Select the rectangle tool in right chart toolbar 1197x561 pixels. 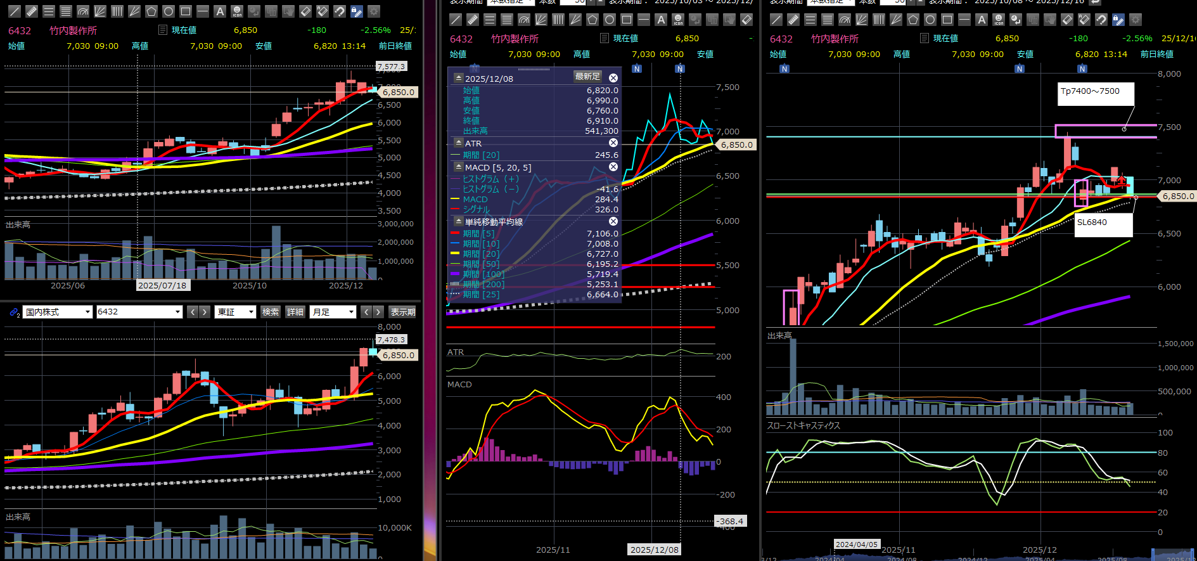click(x=947, y=20)
